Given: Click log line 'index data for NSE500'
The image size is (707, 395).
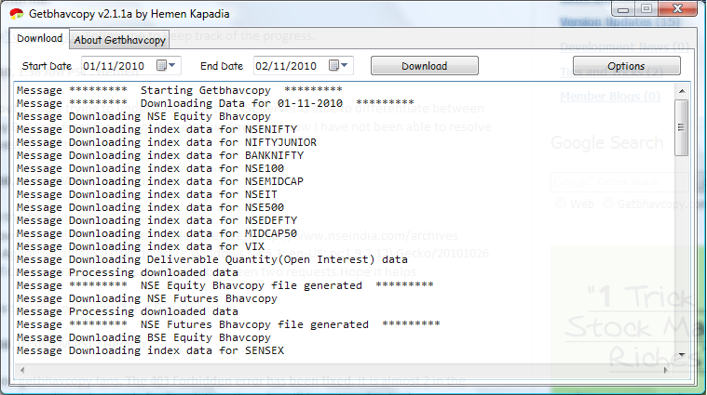Looking at the screenshot, I should 150,208.
